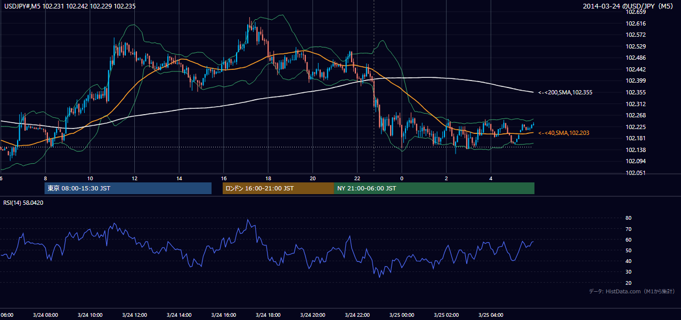
Task: Click RSI scale level 40
Action: [629, 261]
